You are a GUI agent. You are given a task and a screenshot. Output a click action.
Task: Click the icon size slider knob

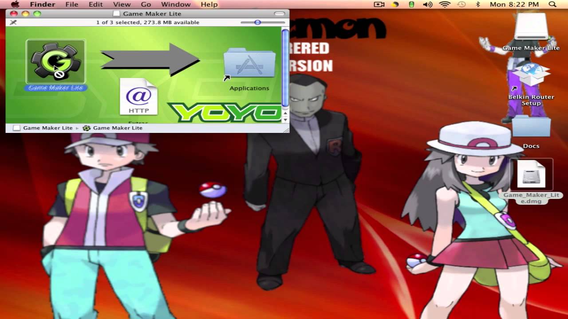(257, 22)
